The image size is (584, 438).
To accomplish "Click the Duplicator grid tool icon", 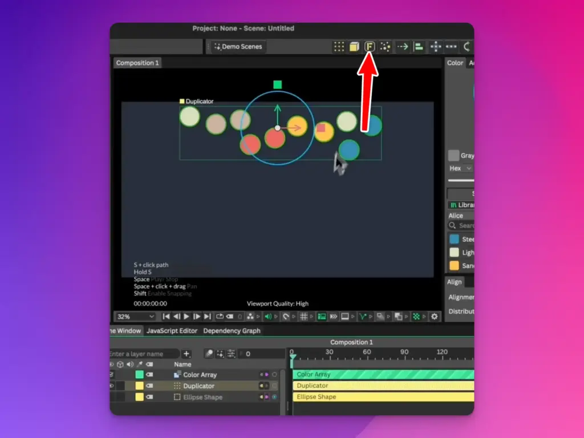I will coord(339,47).
